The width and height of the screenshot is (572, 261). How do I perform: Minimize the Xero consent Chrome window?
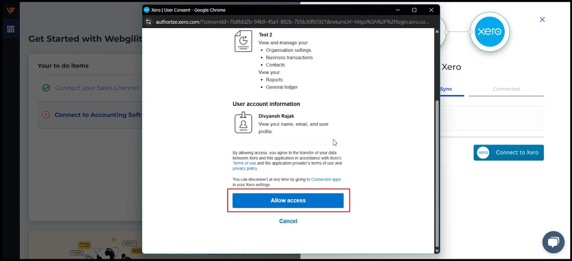coord(397,10)
